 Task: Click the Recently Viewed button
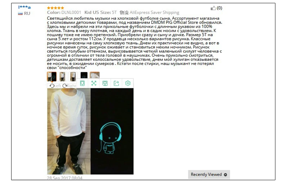pyautogui.click(x=209, y=174)
